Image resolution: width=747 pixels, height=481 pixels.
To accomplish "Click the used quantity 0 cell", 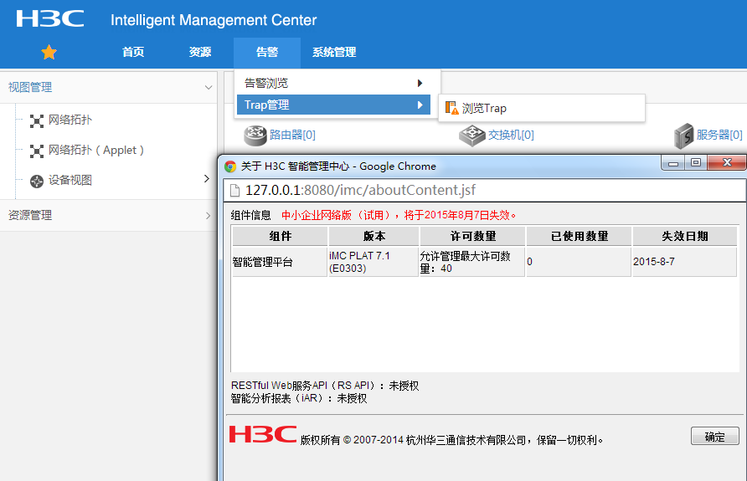I will click(x=580, y=262).
